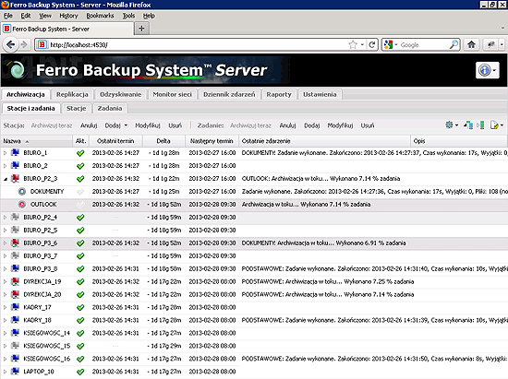Click the site identity B icon
Screen dimensions: 508x379
42,44
